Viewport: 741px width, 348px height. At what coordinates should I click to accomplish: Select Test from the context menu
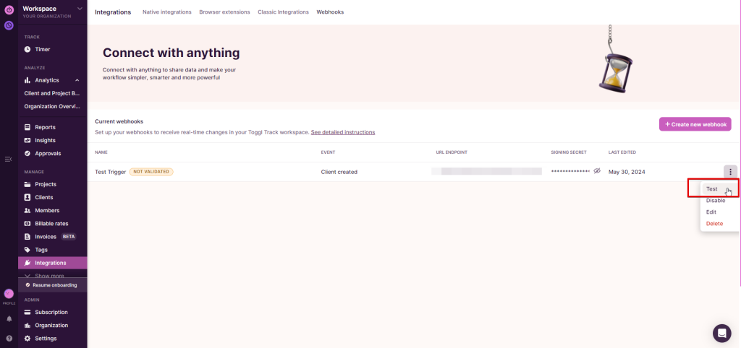tap(712, 189)
